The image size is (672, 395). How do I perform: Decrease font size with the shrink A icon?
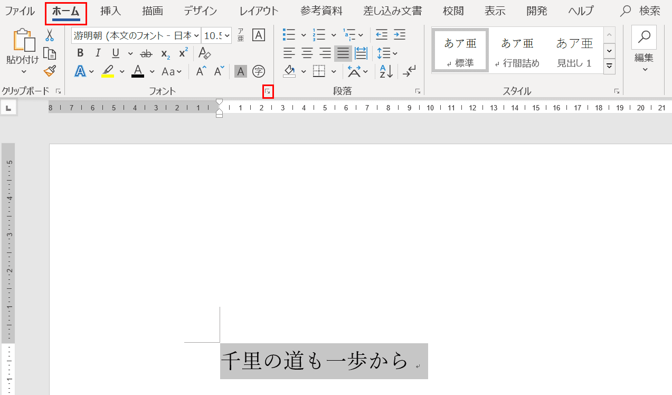pyautogui.click(x=219, y=71)
